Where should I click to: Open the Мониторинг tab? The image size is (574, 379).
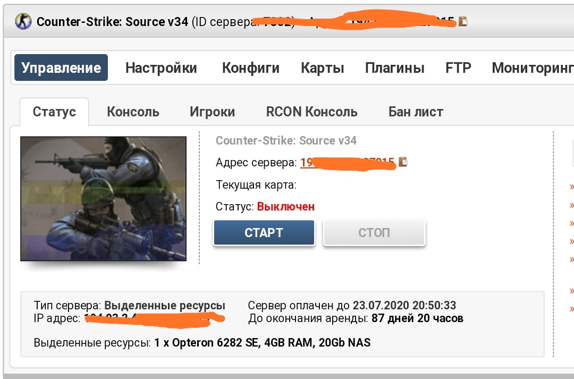point(533,68)
